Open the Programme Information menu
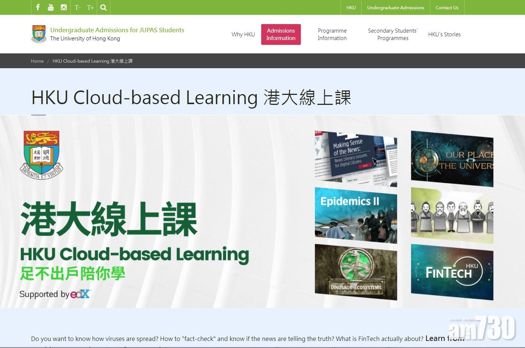 (332, 34)
